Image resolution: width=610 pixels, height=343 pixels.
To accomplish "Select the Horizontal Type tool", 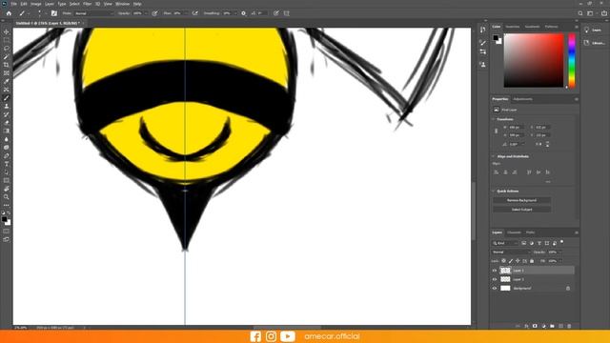I will tap(7, 164).
